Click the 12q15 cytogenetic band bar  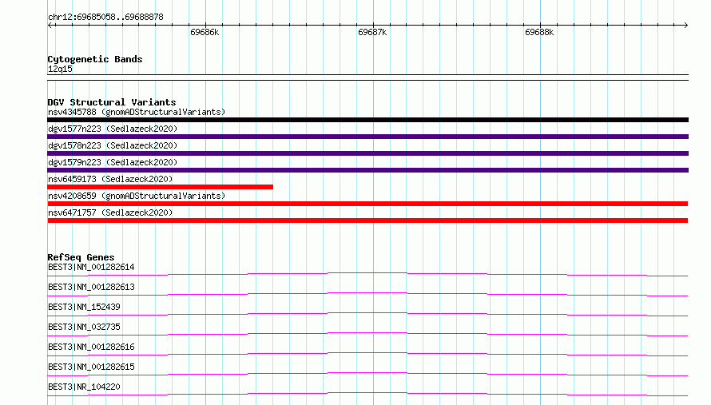tap(367, 77)
